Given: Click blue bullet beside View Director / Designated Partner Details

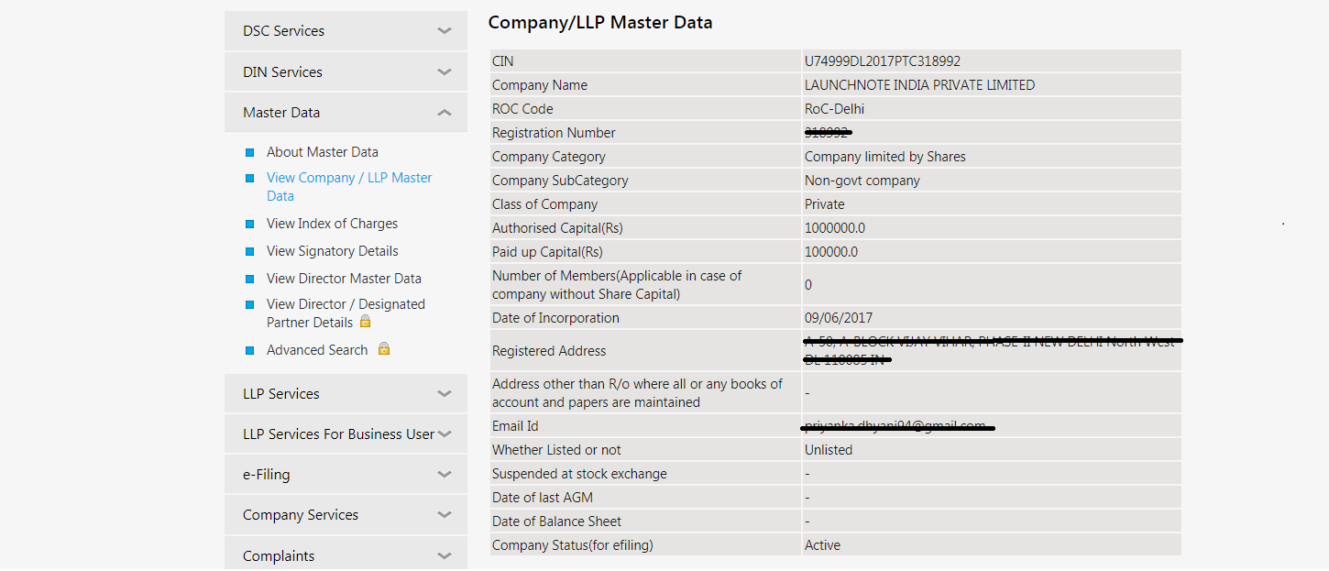Looking at the screenshot, I should [x=249, y=304].
